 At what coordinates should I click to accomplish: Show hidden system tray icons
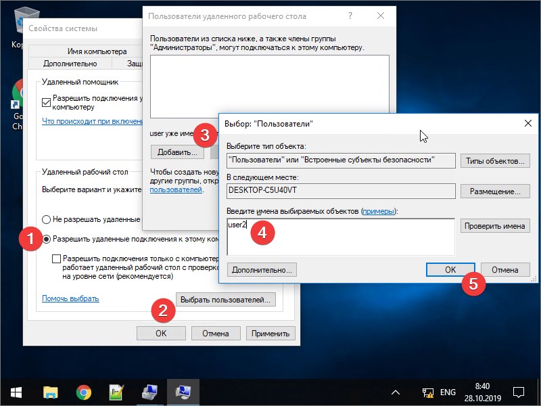pos(396,392)
